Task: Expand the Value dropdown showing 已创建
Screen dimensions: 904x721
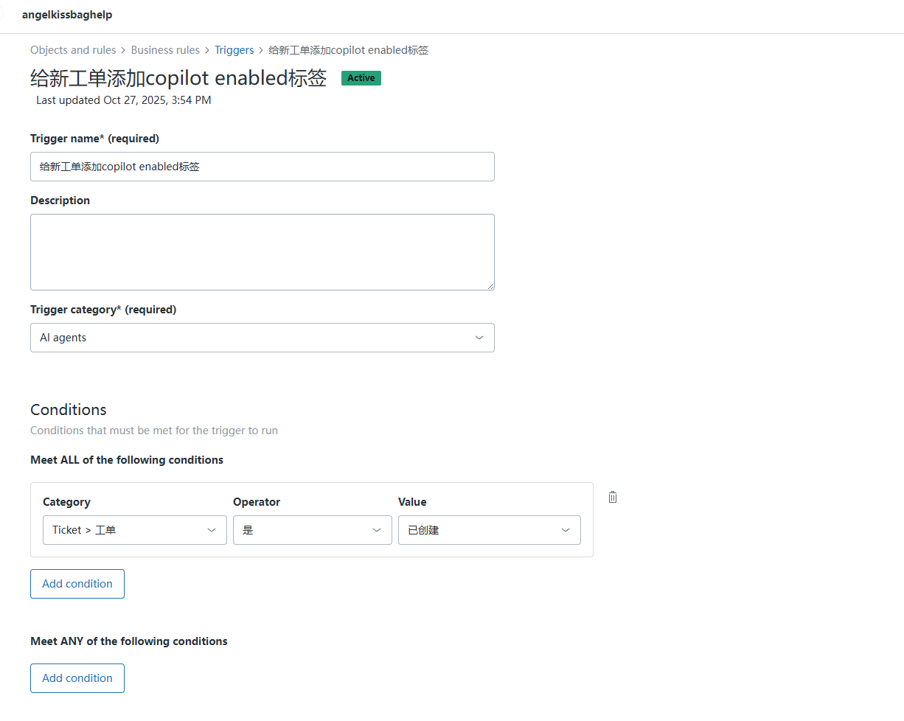Action: point(489,530)
